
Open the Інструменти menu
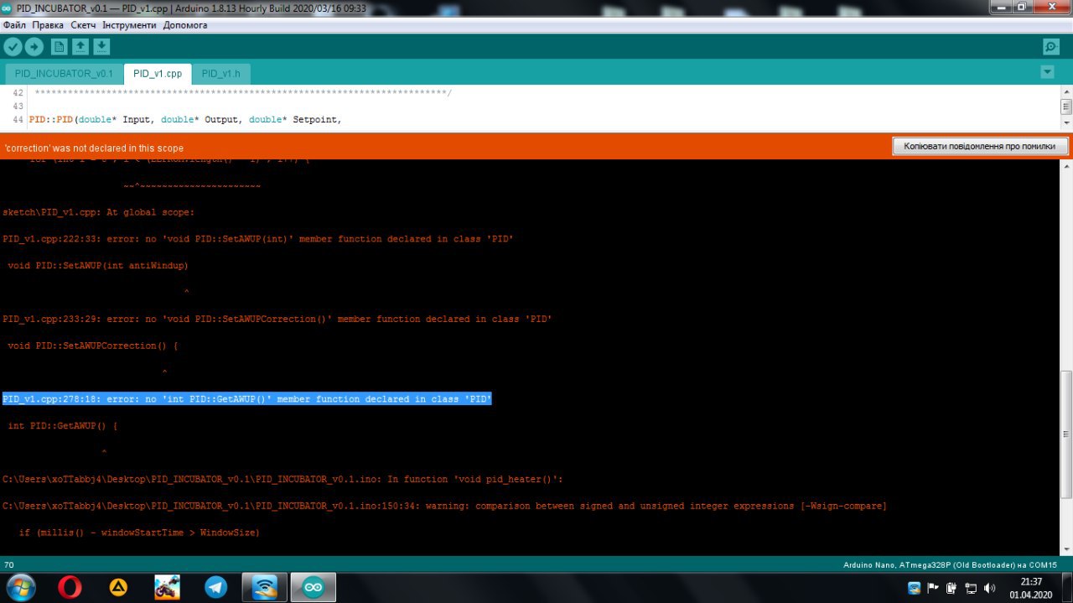pos(129,25)
